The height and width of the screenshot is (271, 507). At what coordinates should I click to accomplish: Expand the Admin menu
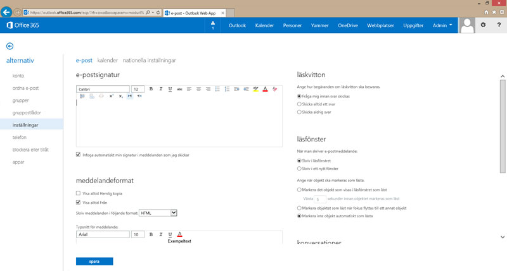[442, 25]
